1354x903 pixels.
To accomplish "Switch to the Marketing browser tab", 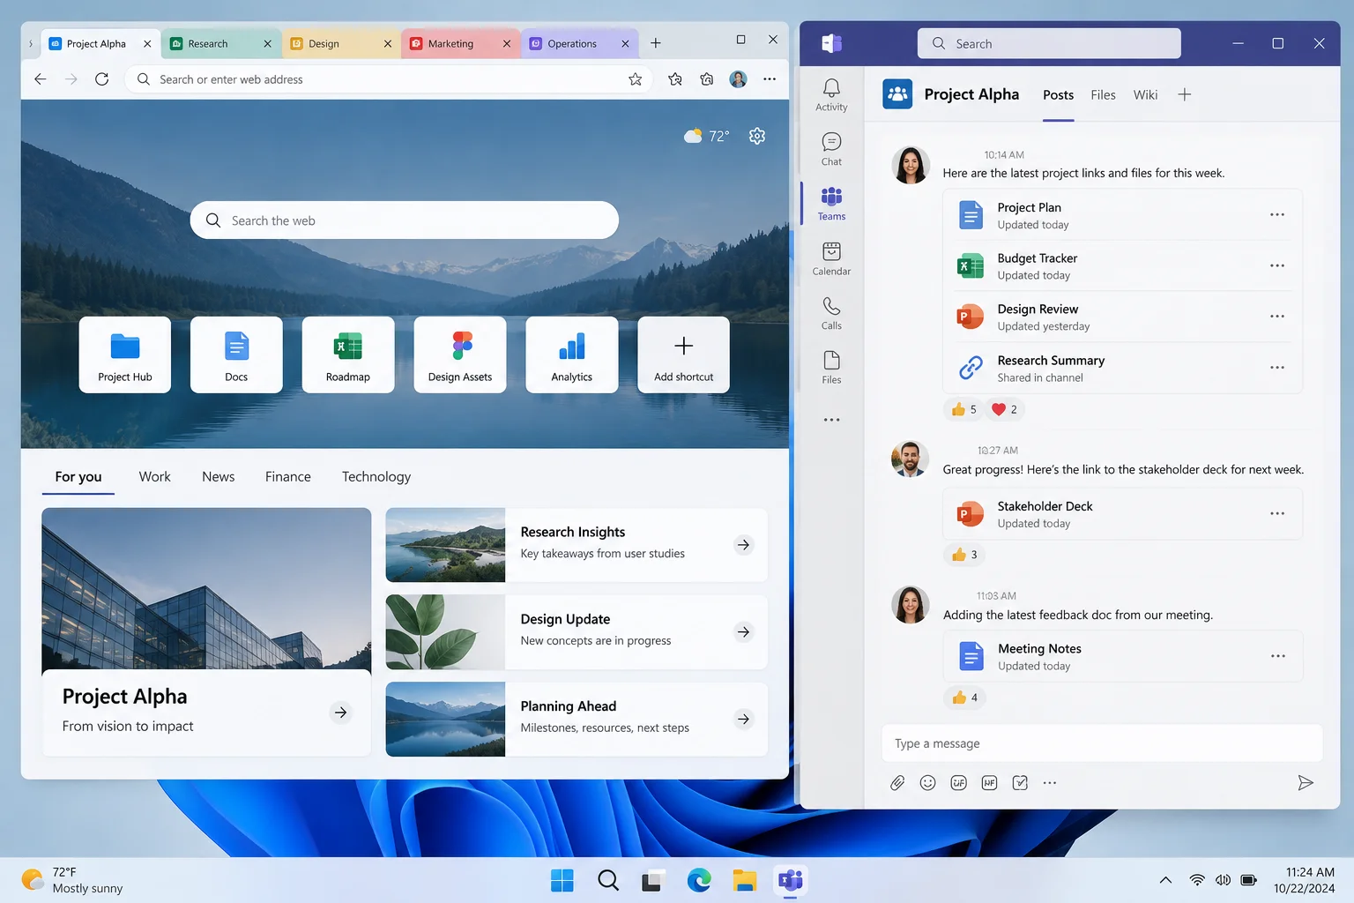I will coord(459,43).
